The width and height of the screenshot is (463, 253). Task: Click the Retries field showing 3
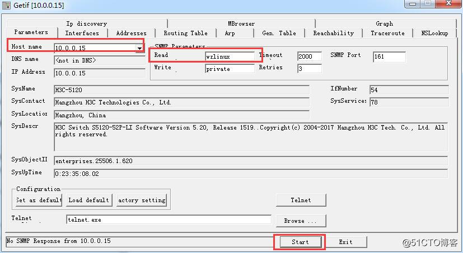(310, 69)
